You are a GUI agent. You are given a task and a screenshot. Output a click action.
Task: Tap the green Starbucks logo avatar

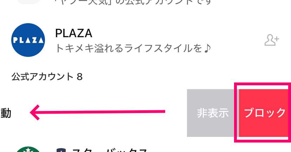tap(28, 150)
